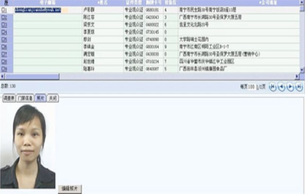Tick the checkbox for row 9

(3, 69)
